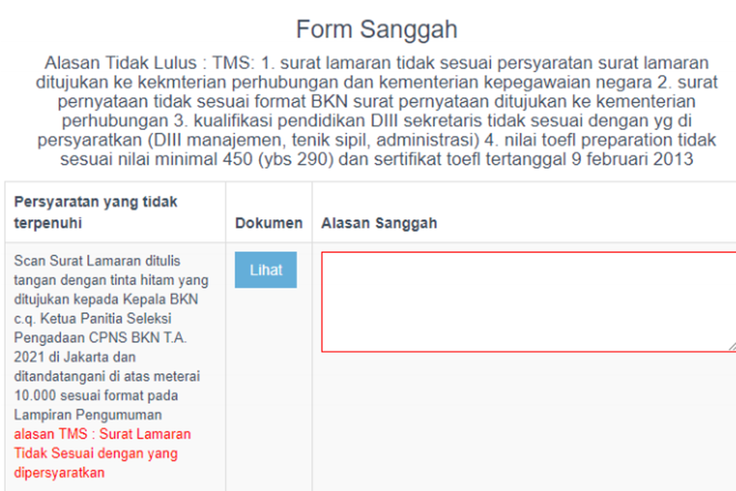
Task: Click the text area resize handle
Action: (x=732, y=347)
